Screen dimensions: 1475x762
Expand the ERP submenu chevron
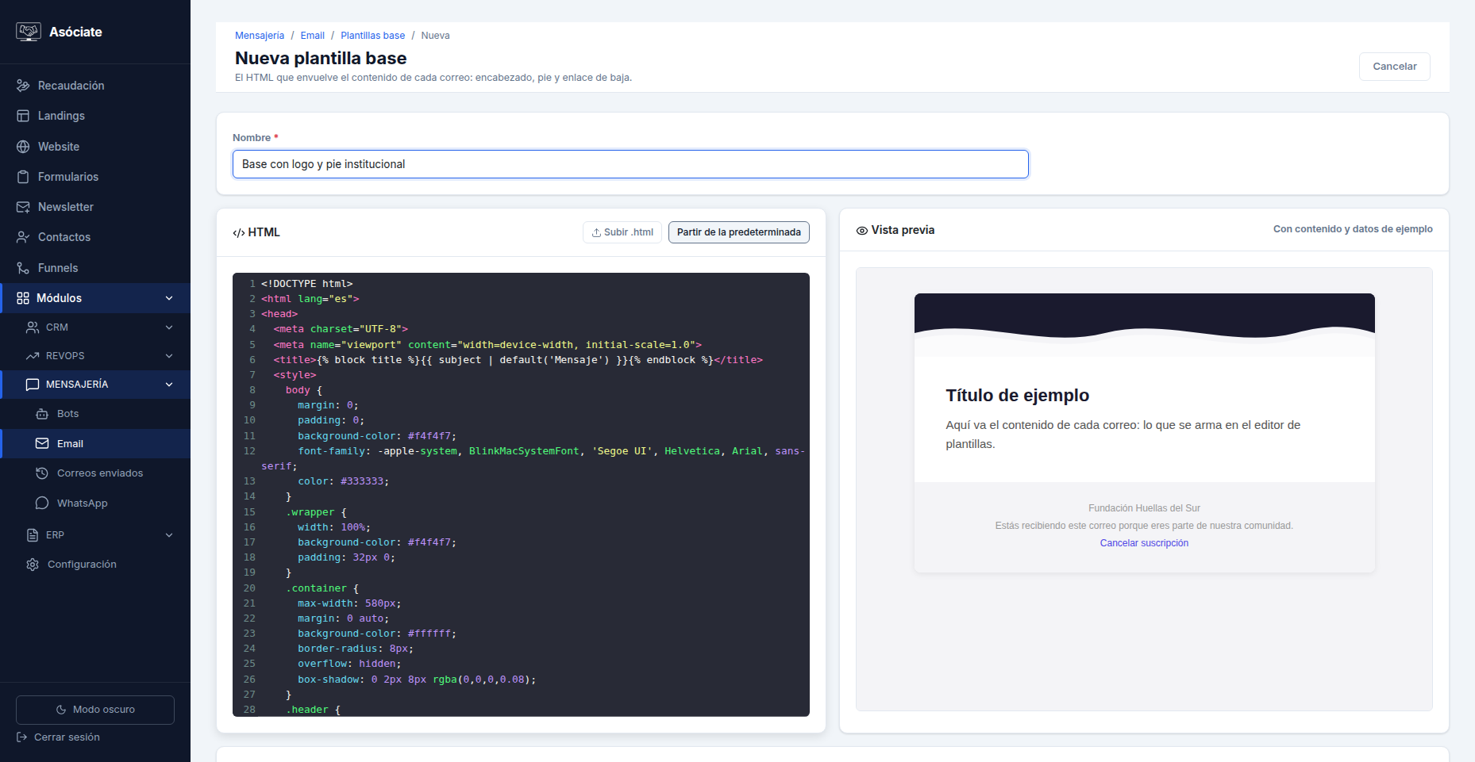tap(169, 535)
